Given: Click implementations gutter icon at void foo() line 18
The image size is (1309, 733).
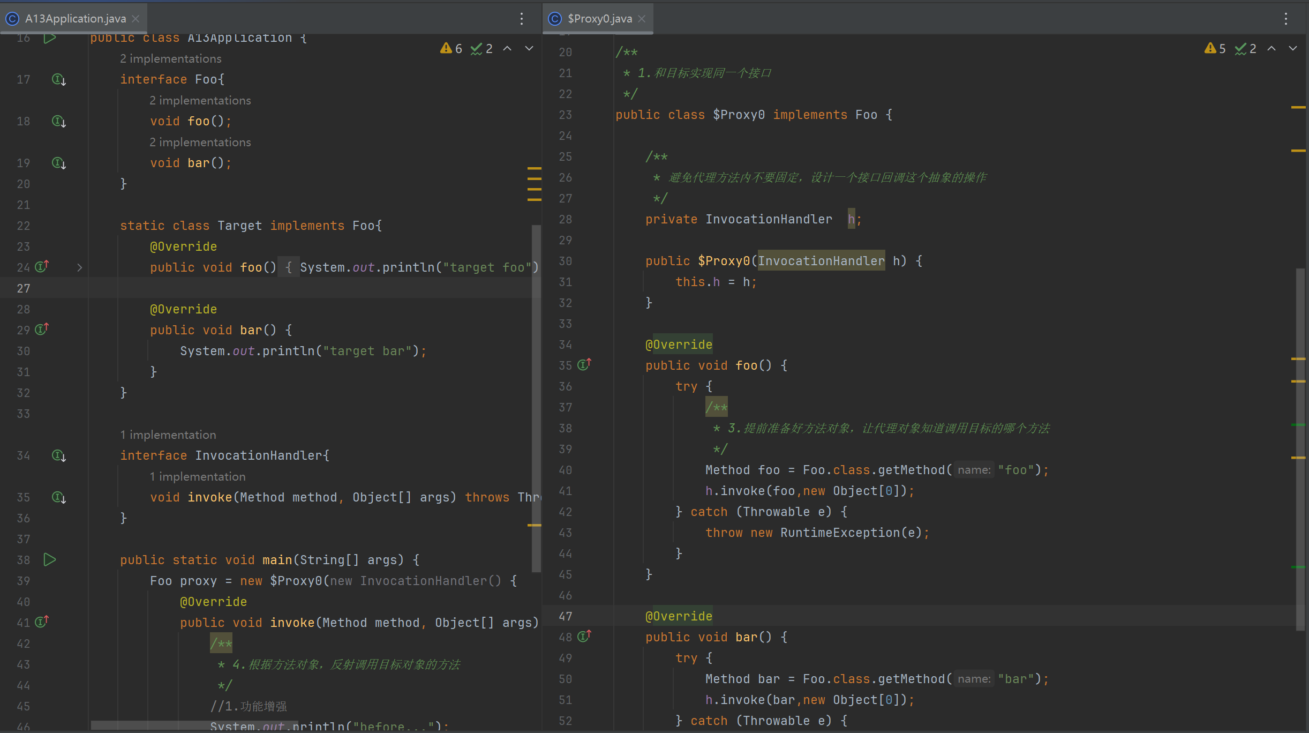Looking at the screenshot, I should (58, 121).
